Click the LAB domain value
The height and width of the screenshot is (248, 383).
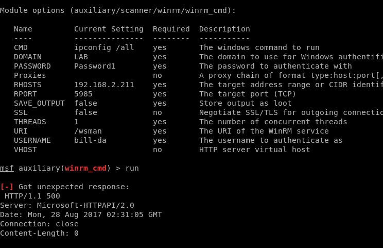coord(81,57)
